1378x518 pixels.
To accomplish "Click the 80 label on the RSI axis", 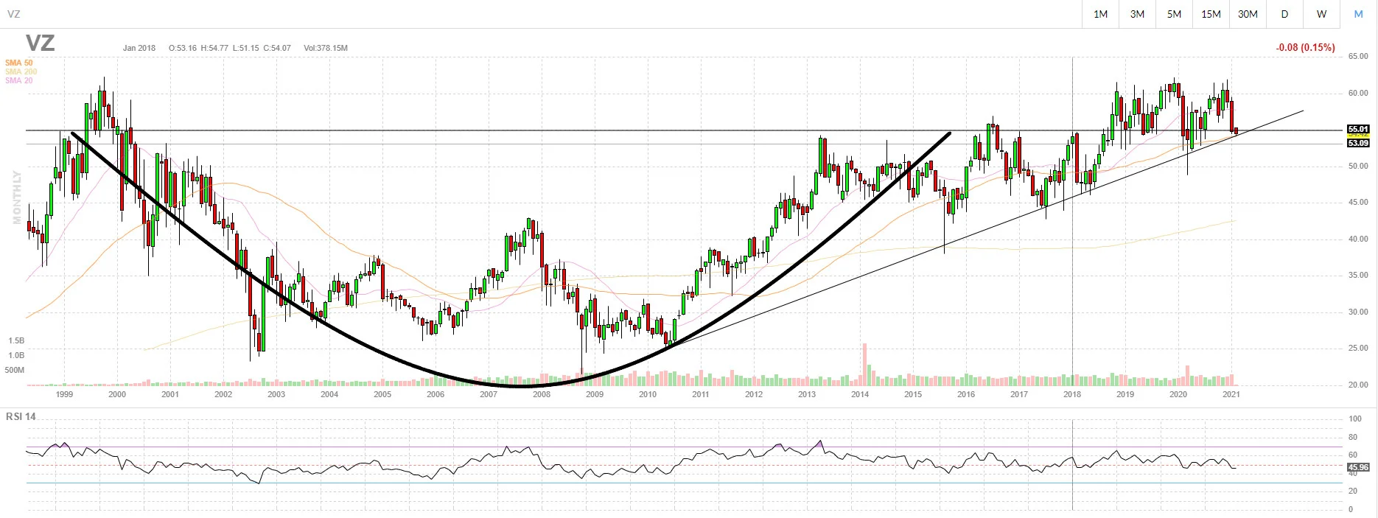I will (1352, 437).
